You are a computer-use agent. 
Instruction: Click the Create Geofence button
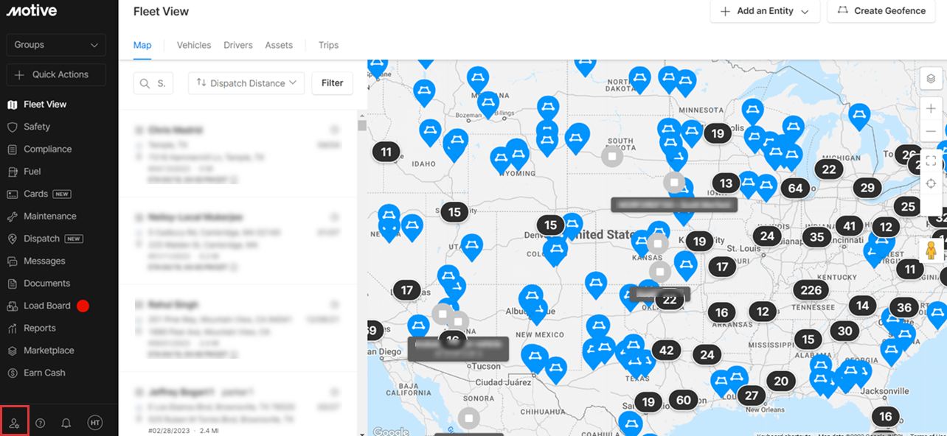[x=882, y=11]
